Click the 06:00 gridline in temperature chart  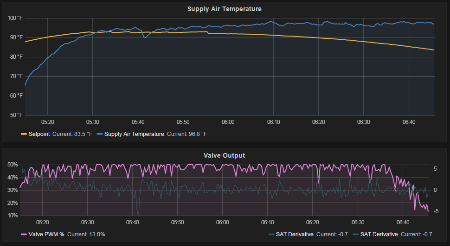pyautogui.click(x=228, y=67)
